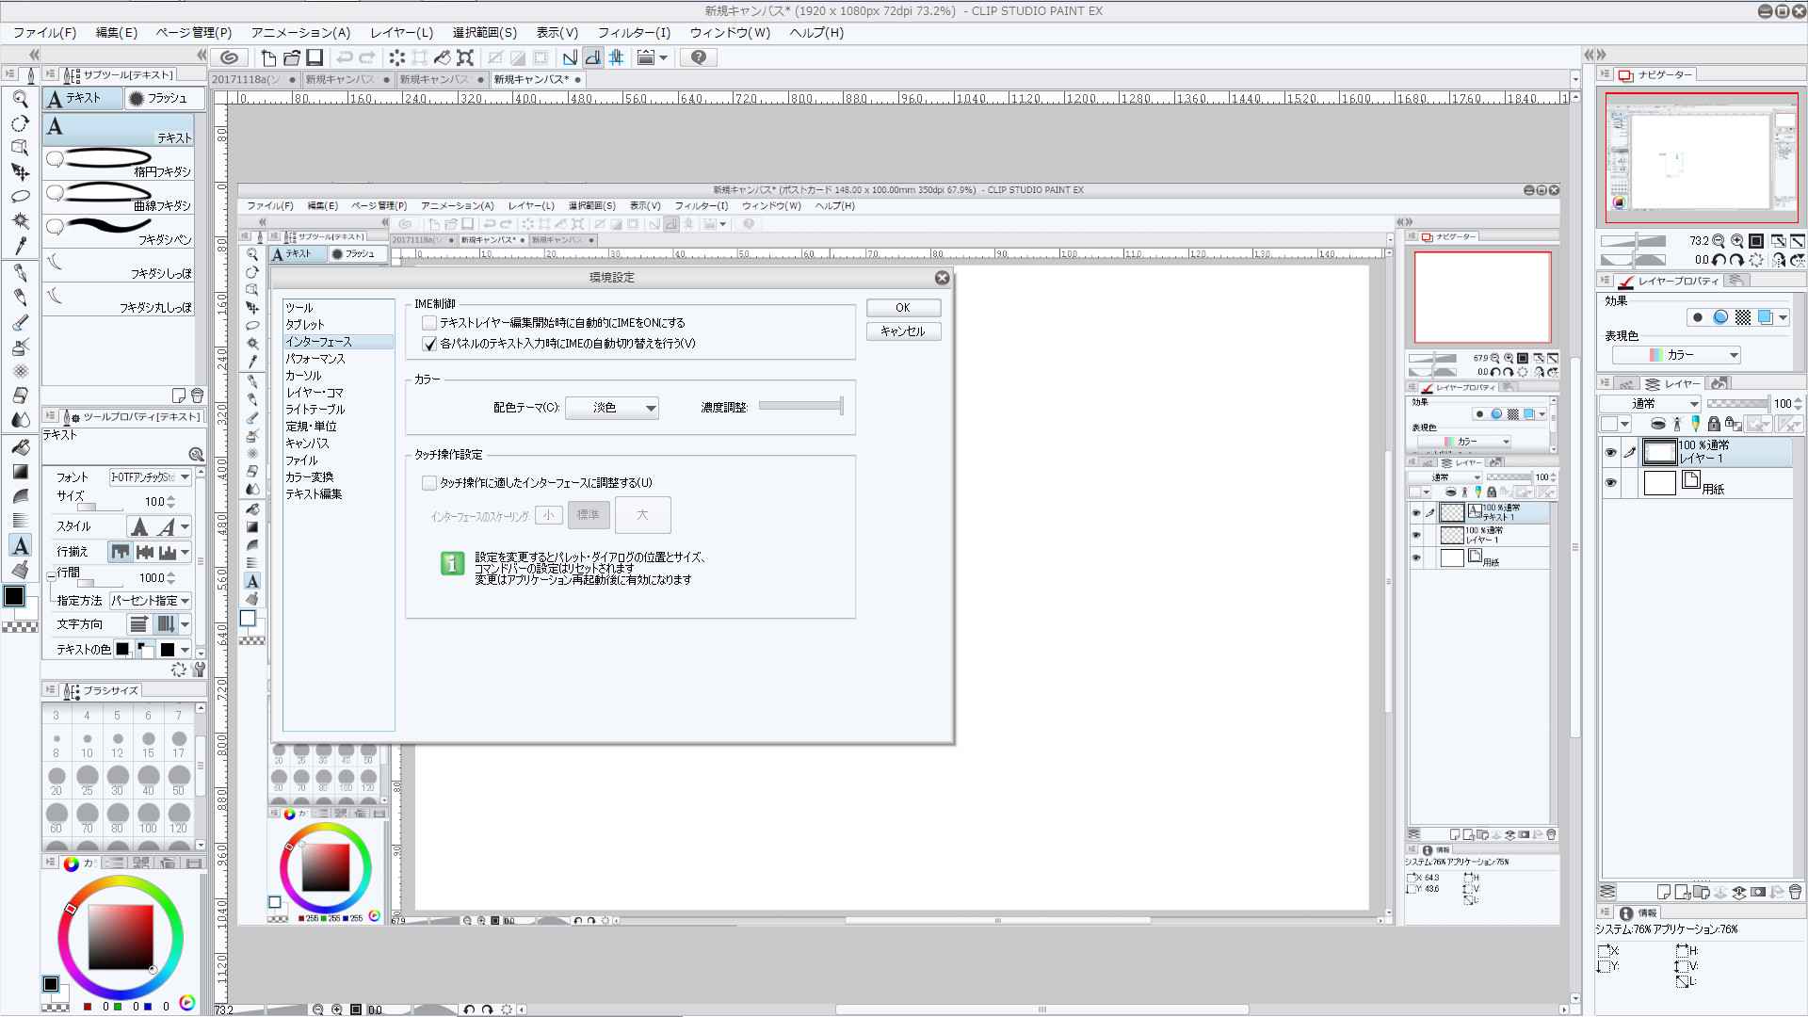
Task: Toggle left-align 行揃え button
Action: [121, 552]
